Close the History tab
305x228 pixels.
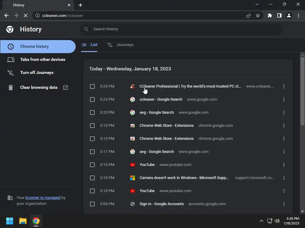(x=69, y=5)
